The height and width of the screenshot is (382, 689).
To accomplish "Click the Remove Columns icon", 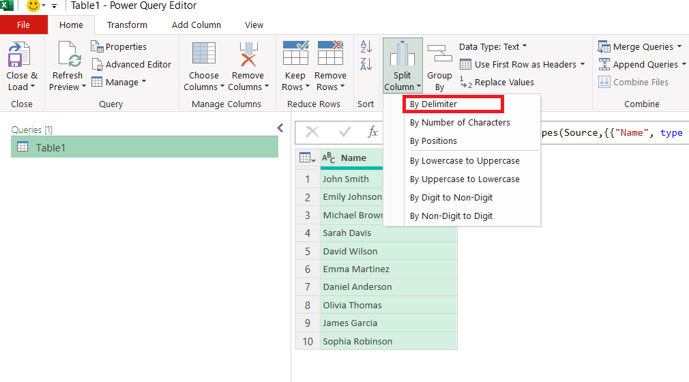I will tap(248, 54).
